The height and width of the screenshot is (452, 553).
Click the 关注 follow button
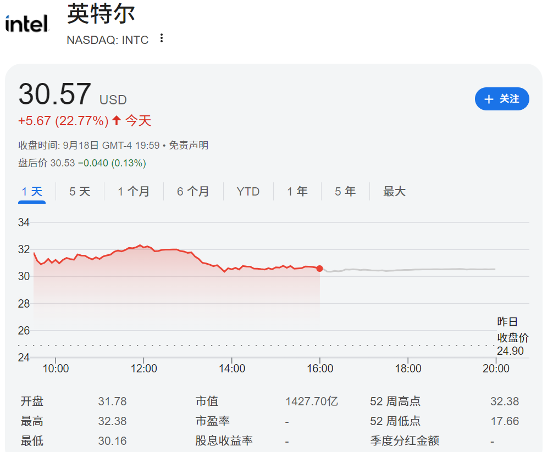tap(502, 99)
